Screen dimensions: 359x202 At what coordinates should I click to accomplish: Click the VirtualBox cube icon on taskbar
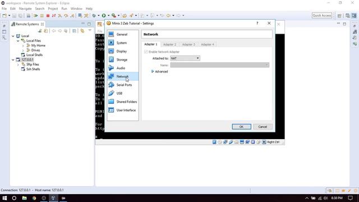coord(53,198)
